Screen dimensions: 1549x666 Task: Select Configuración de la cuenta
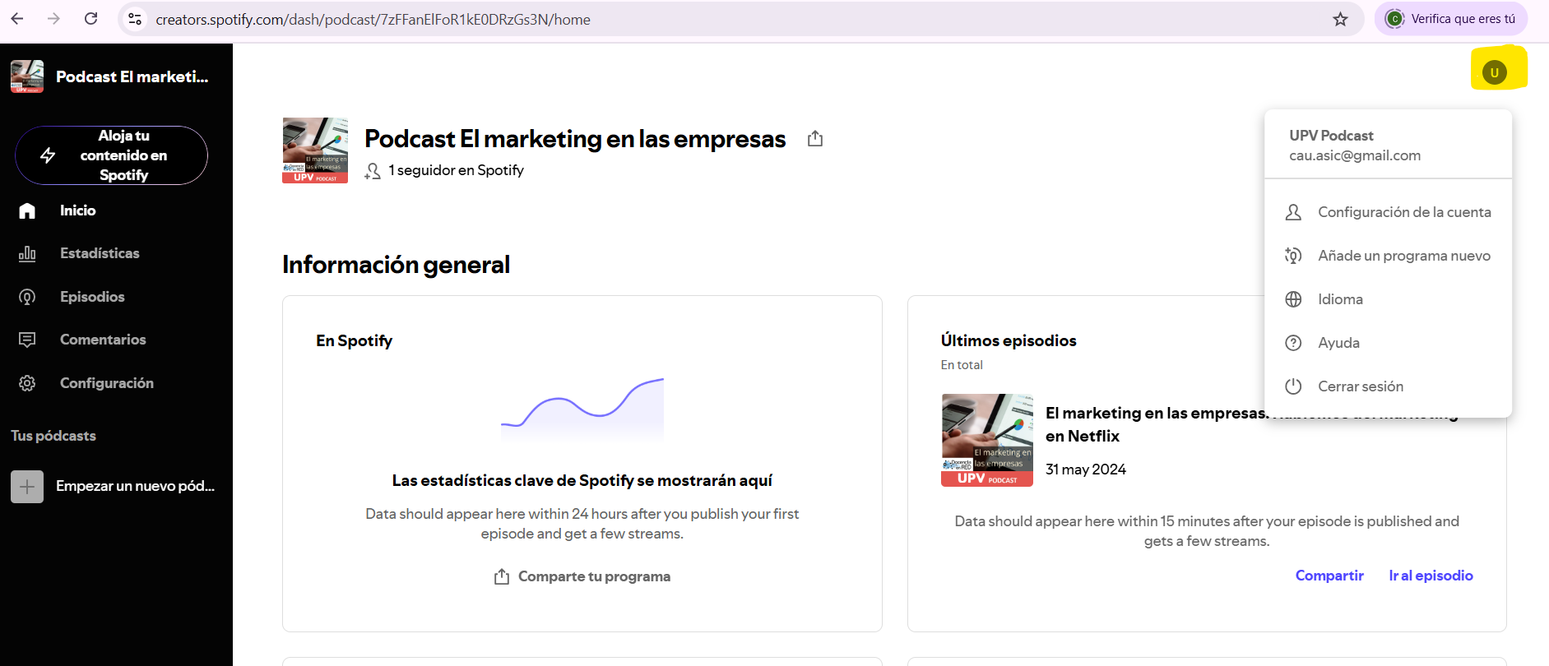[1403, 212]
